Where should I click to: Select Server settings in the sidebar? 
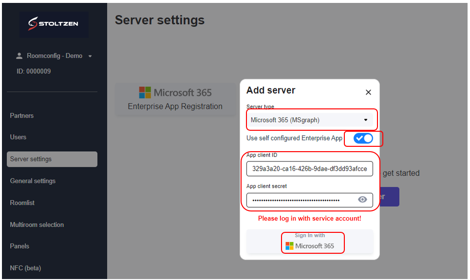pyautogui.click(x=52, y=159)
